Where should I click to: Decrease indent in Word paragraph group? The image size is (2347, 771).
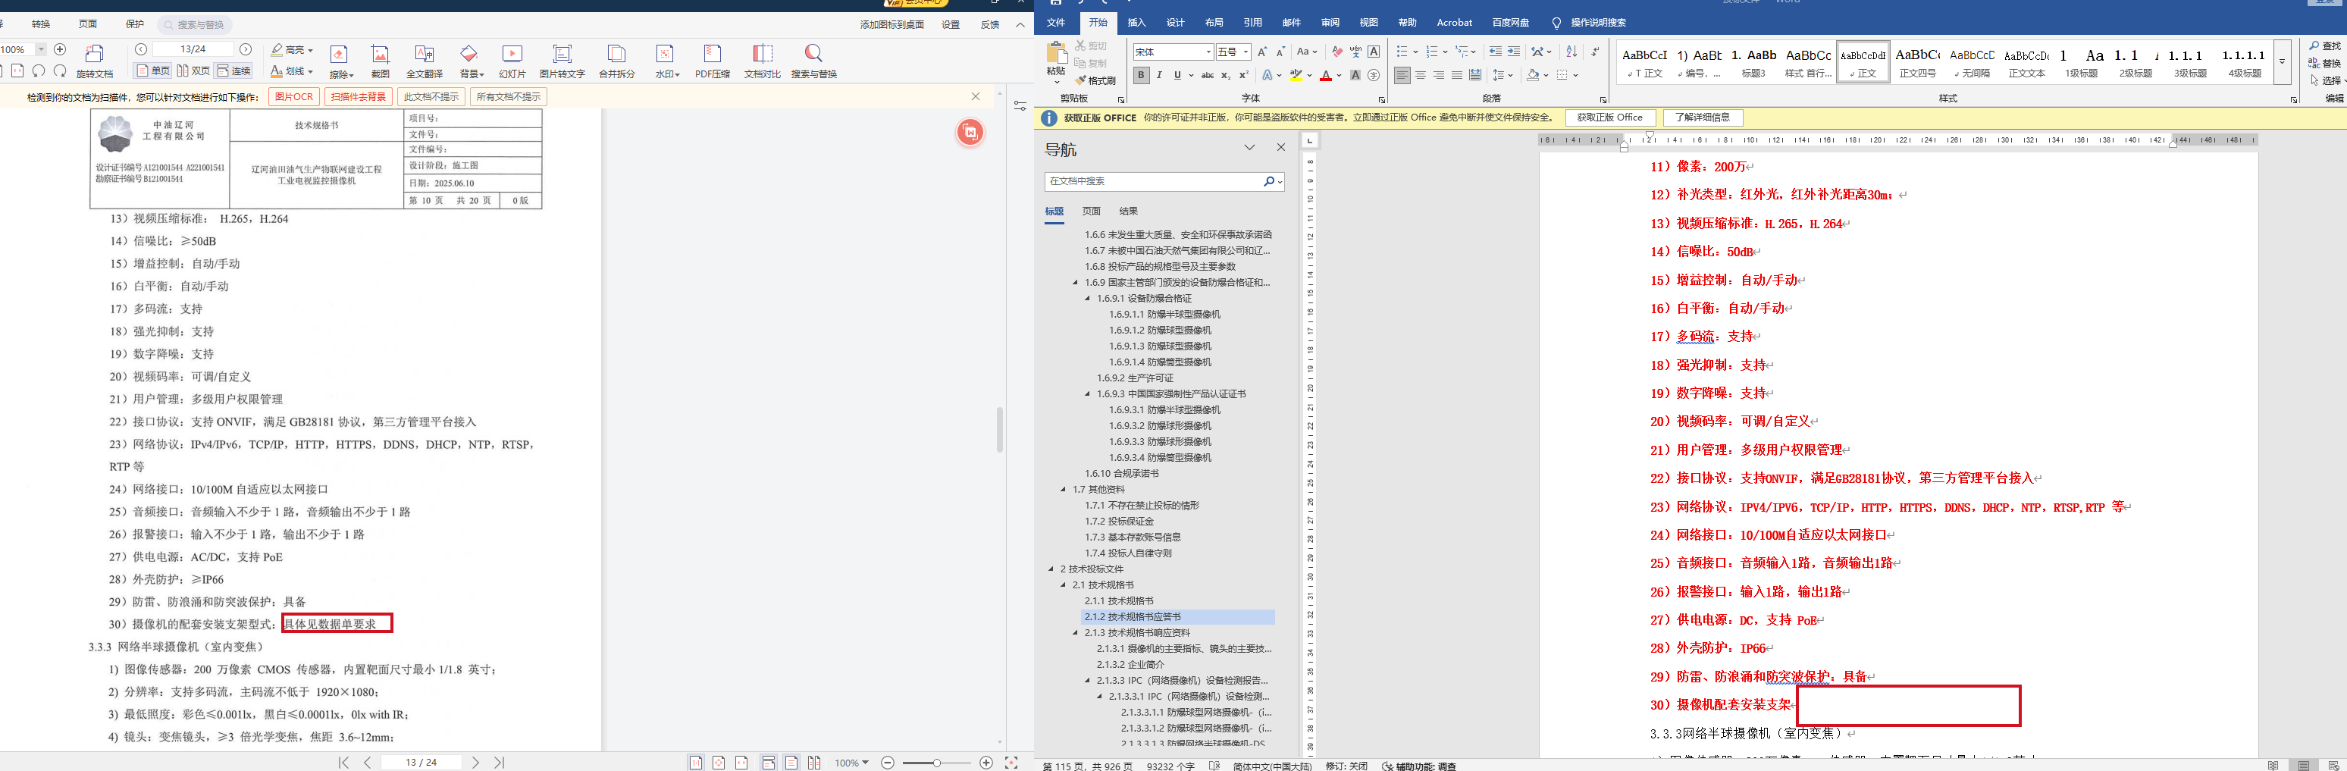[1495, 52]
